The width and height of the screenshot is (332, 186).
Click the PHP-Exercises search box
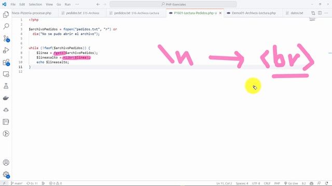(x=173, y=4)
